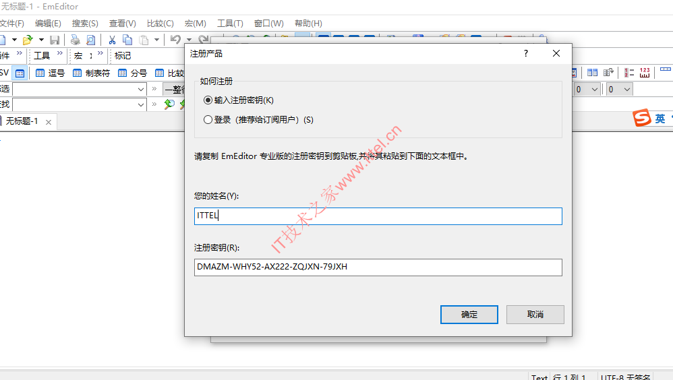Print using the printer toolbar icon

coord(75,40)
